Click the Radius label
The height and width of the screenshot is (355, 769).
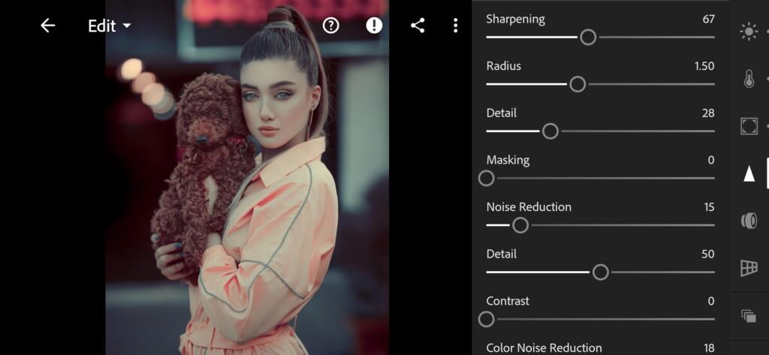503,66
